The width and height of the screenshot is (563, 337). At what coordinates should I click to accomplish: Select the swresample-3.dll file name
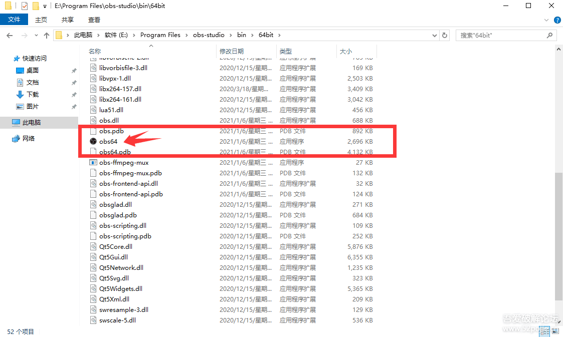point(124,310)
